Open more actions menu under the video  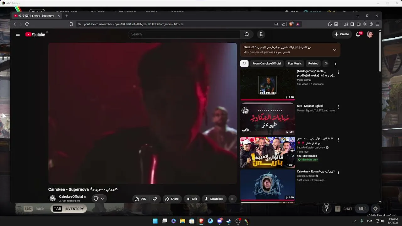click(232, 199)
